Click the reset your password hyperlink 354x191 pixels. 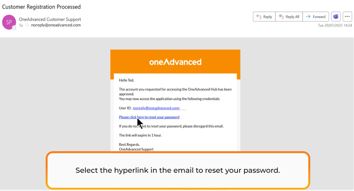click(149, 117)
